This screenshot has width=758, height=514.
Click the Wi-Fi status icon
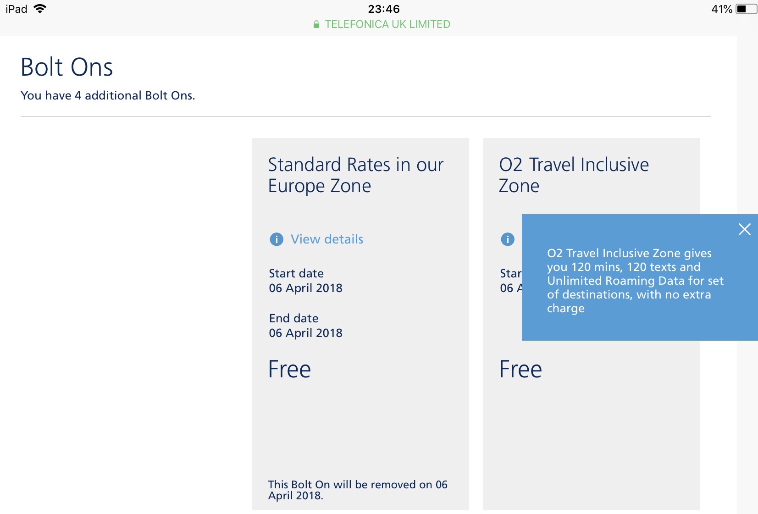tap(40, 8)
